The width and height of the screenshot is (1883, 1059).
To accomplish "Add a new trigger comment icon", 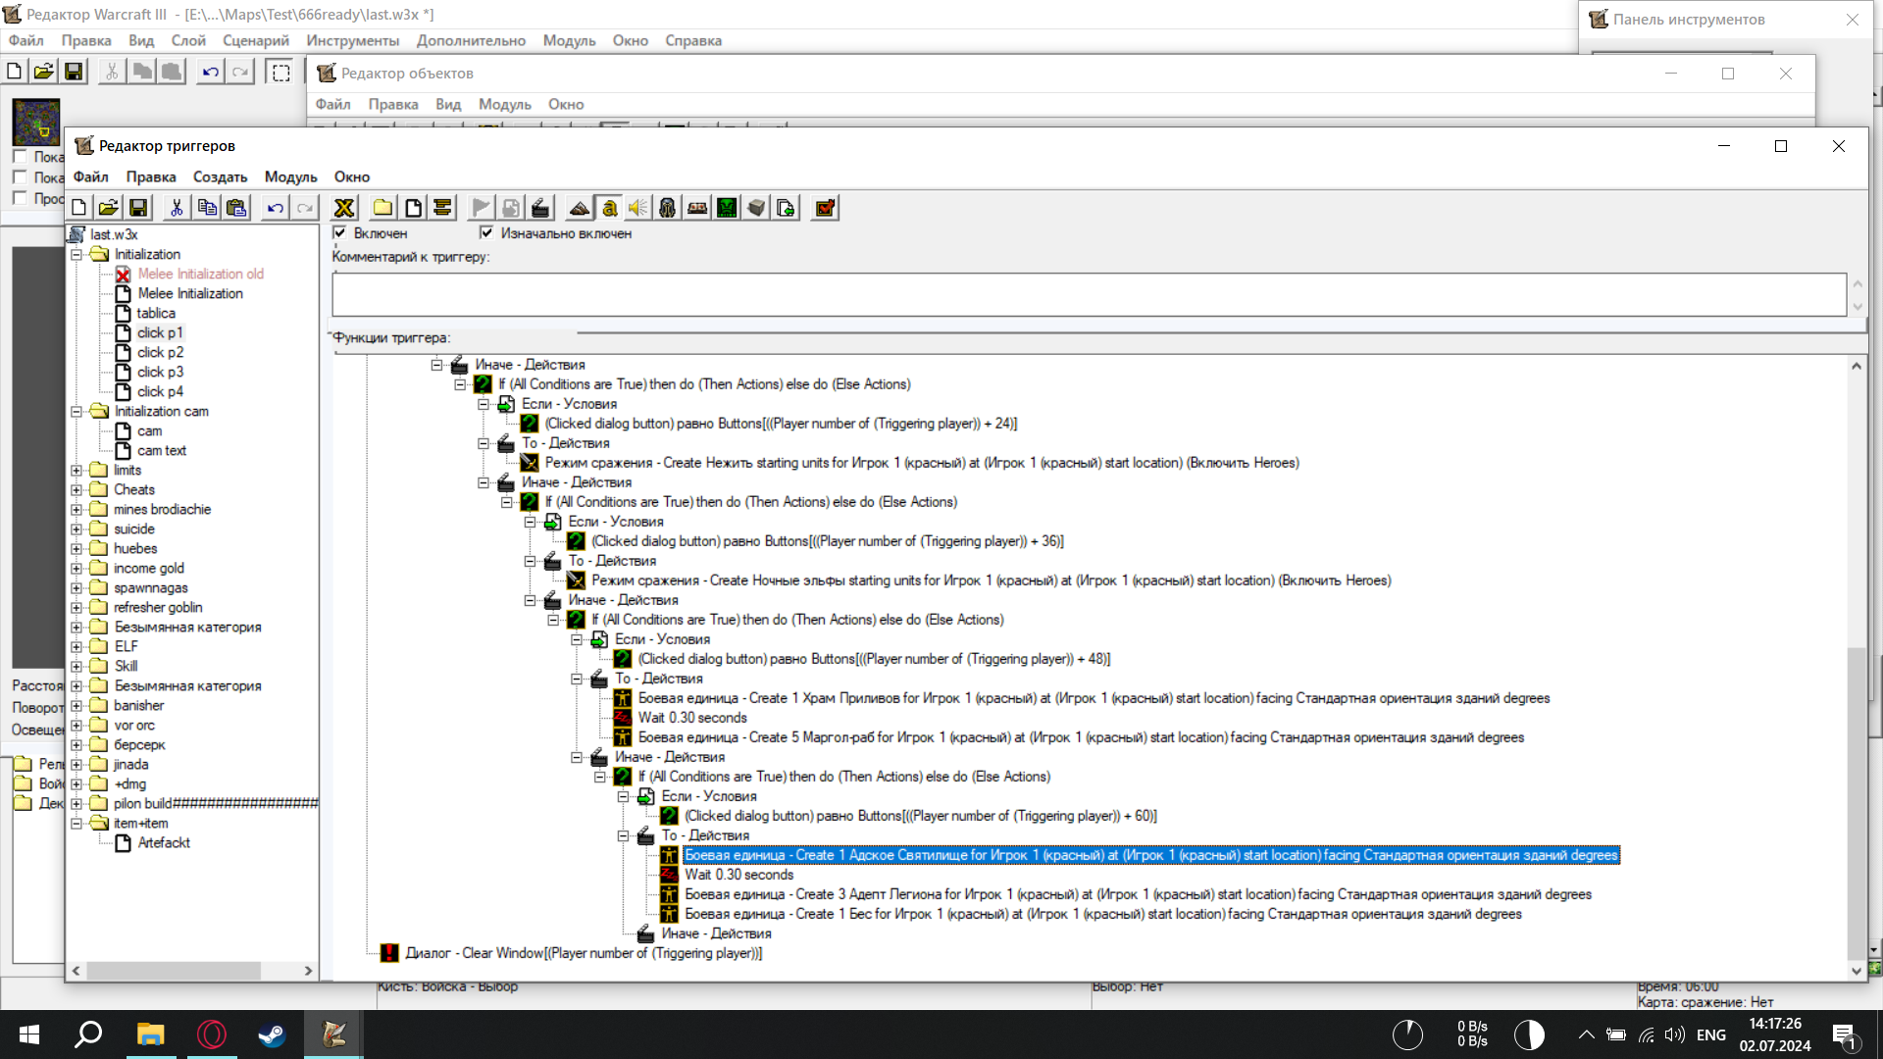I will 442,208.
